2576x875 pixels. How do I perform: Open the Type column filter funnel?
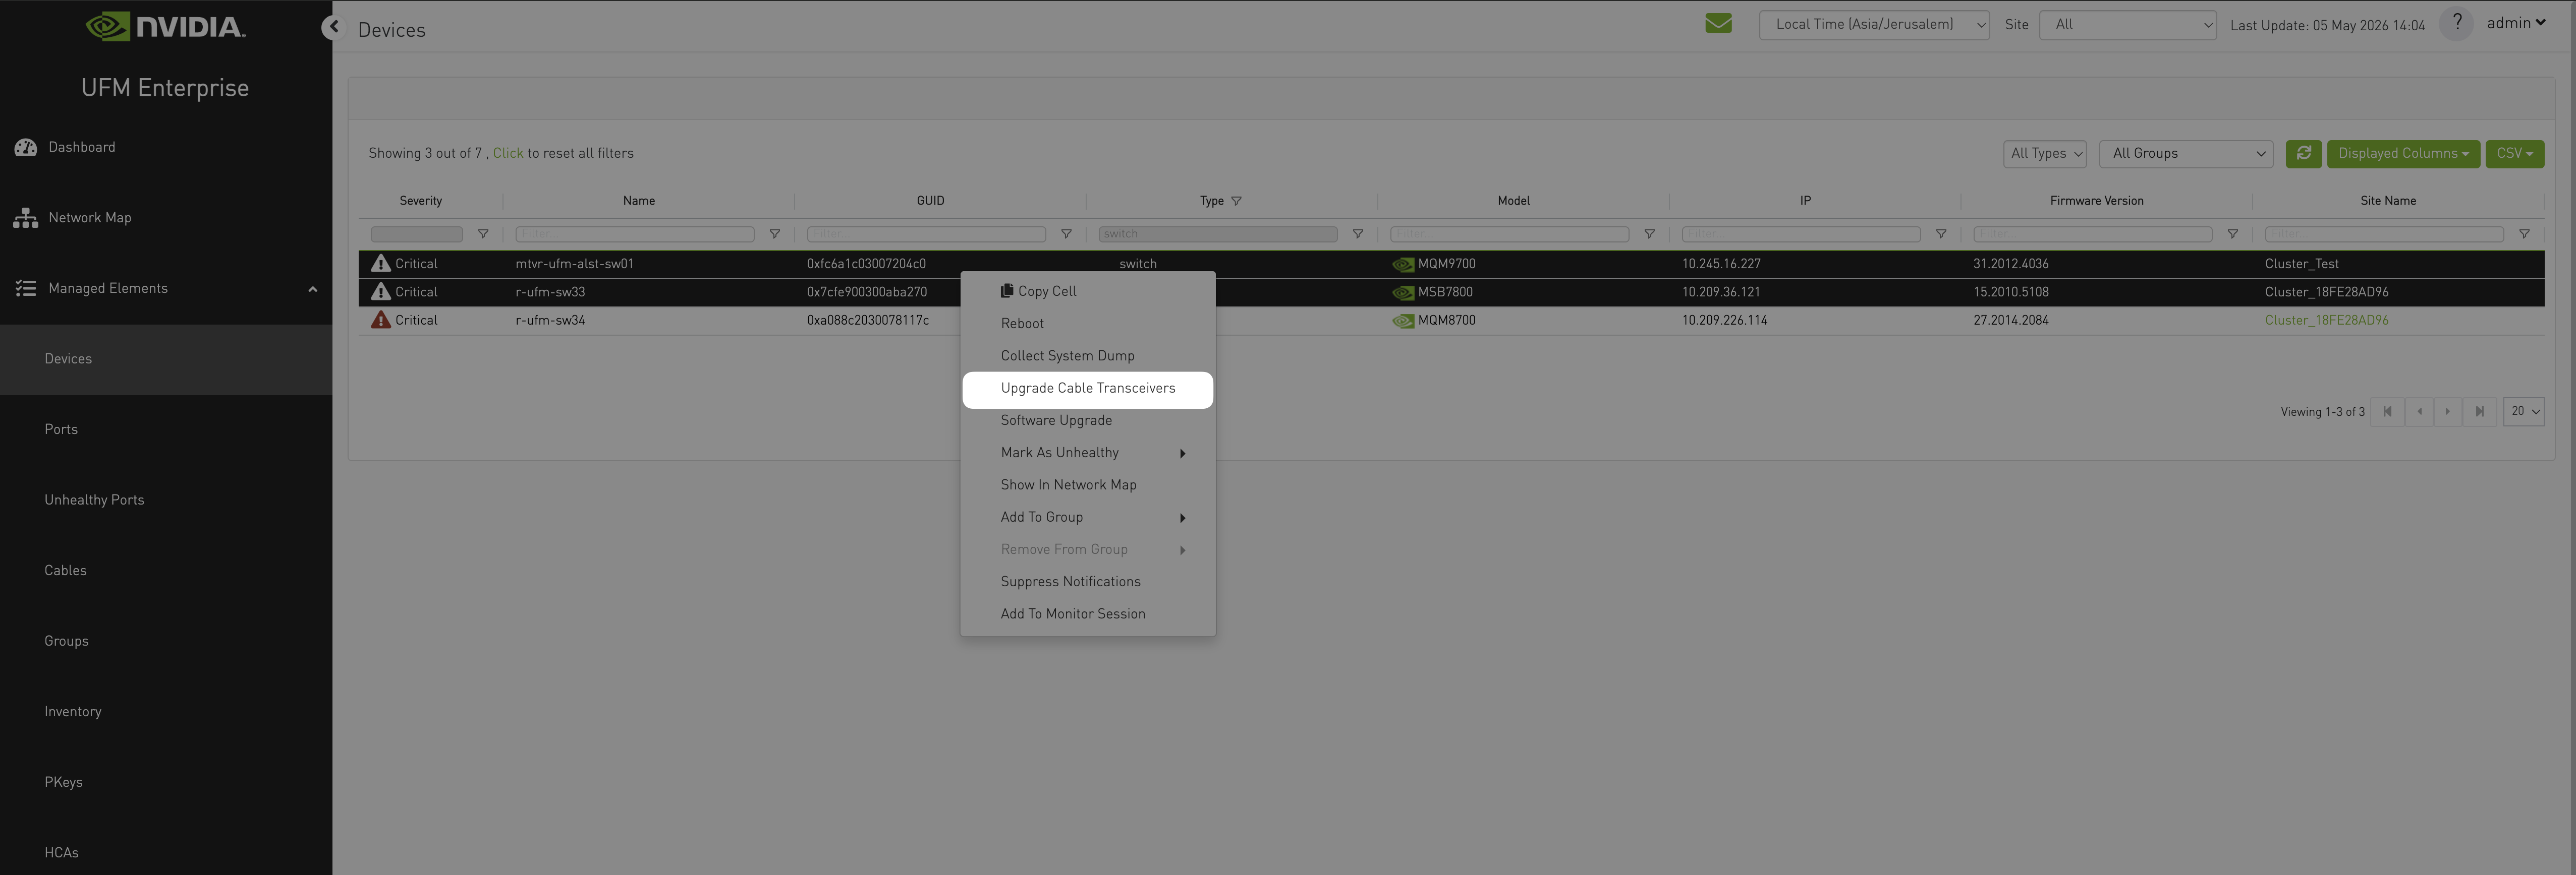tap(1357, 234)
